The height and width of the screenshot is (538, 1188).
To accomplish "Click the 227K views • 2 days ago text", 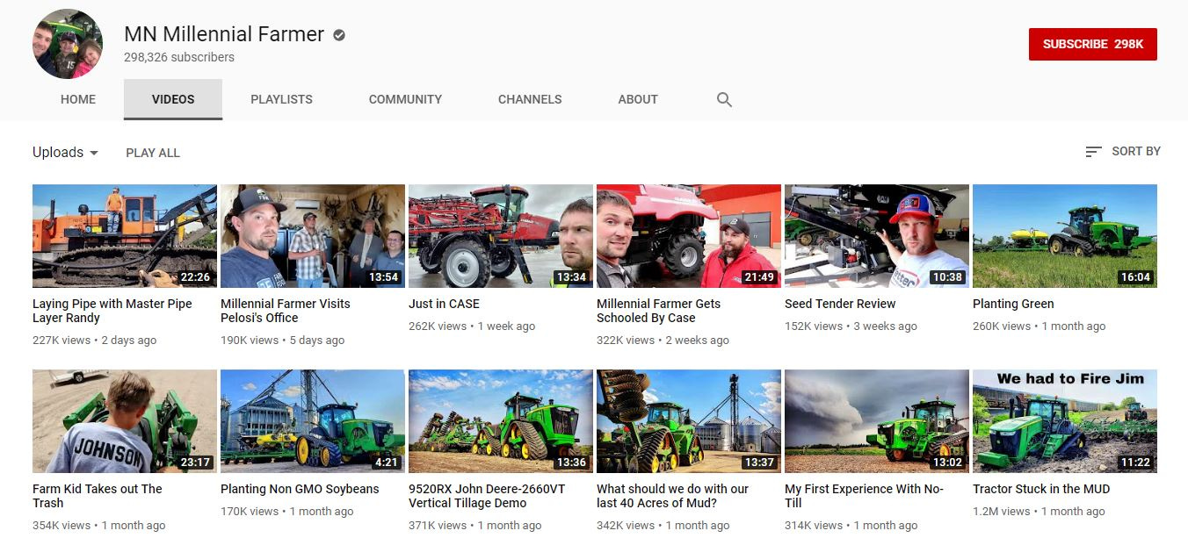I will tap(95, 341).
